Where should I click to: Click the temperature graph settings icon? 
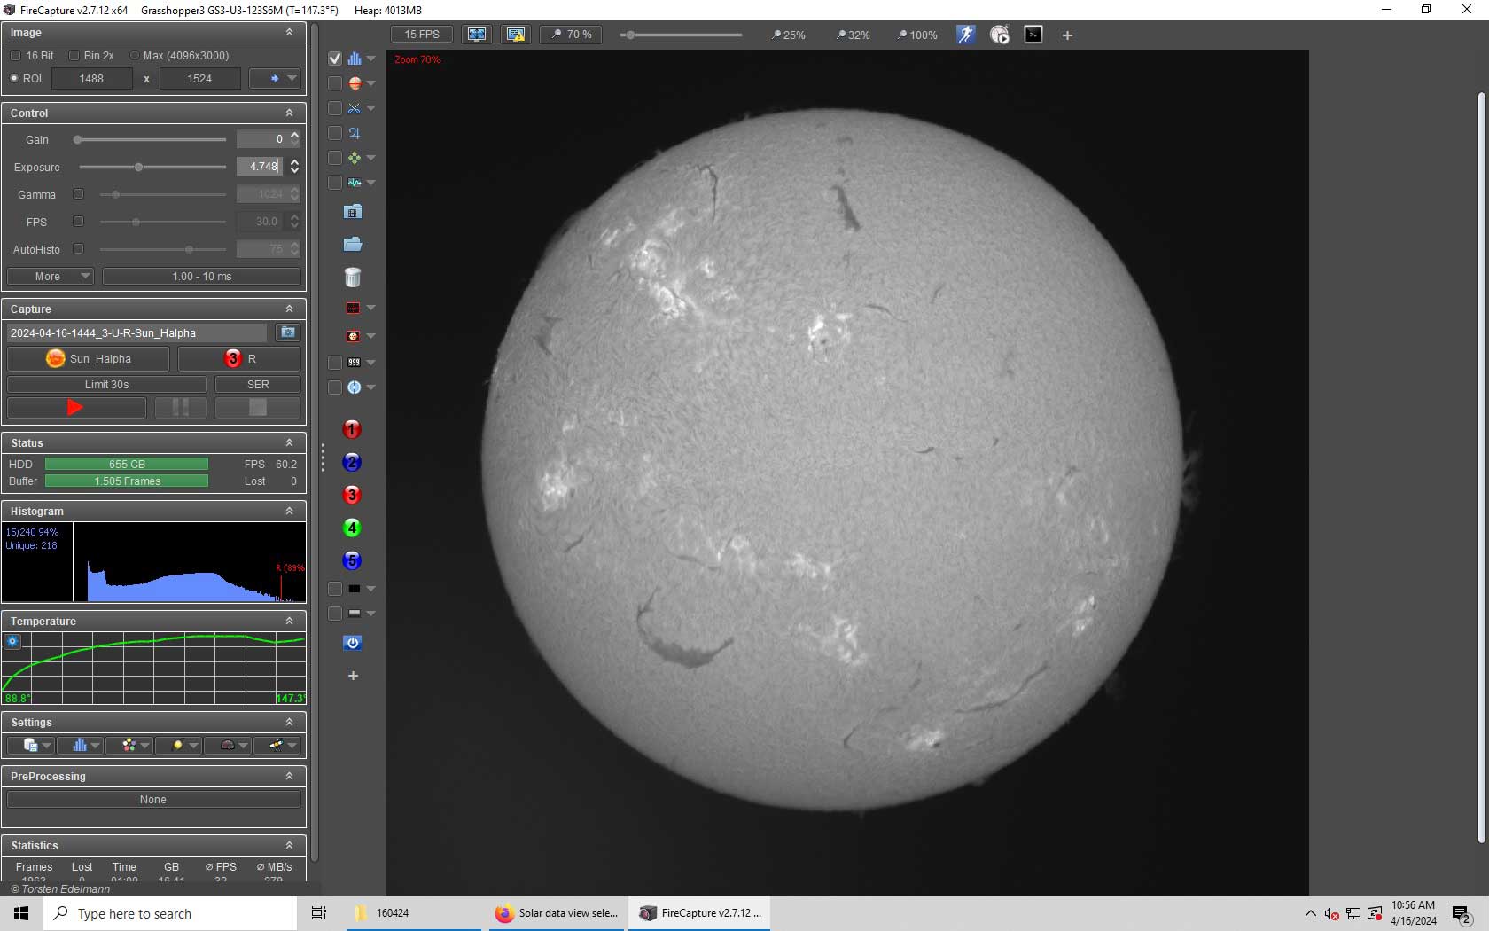12,641
